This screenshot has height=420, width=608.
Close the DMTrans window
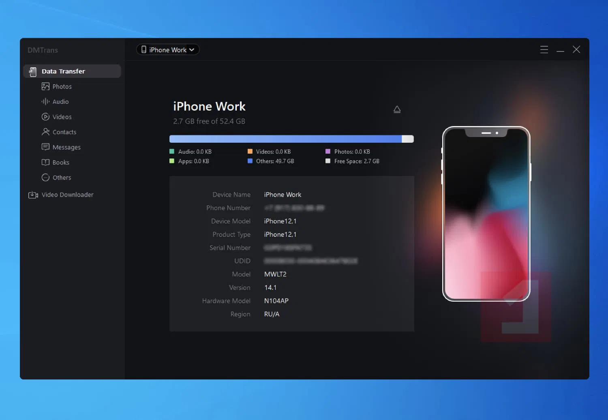click(x=576, y=49)
